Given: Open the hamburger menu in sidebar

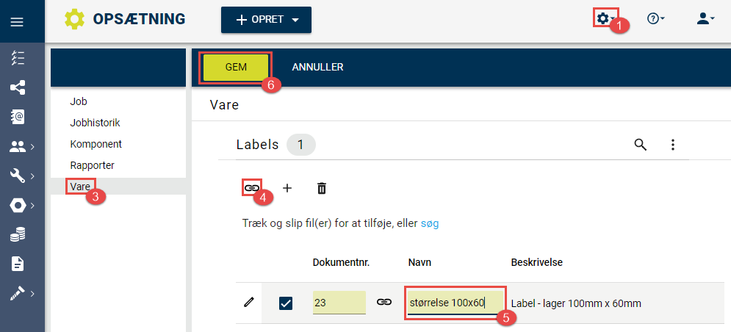Looking at the screenshot, I should click(x=17, y=22).
